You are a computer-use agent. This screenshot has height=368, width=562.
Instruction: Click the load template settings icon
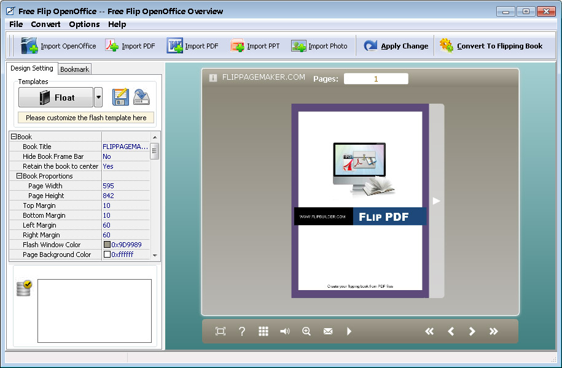(x=142, y=97)
